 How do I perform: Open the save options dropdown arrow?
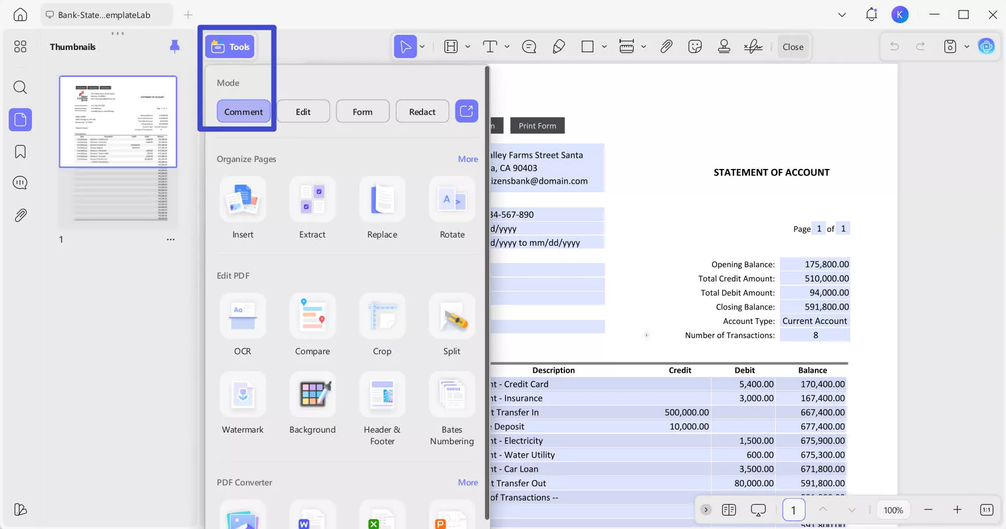coord(967,46)
